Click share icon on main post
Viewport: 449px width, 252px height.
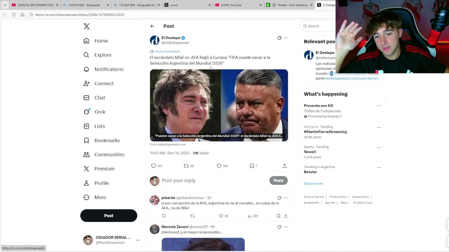(284, 166)
